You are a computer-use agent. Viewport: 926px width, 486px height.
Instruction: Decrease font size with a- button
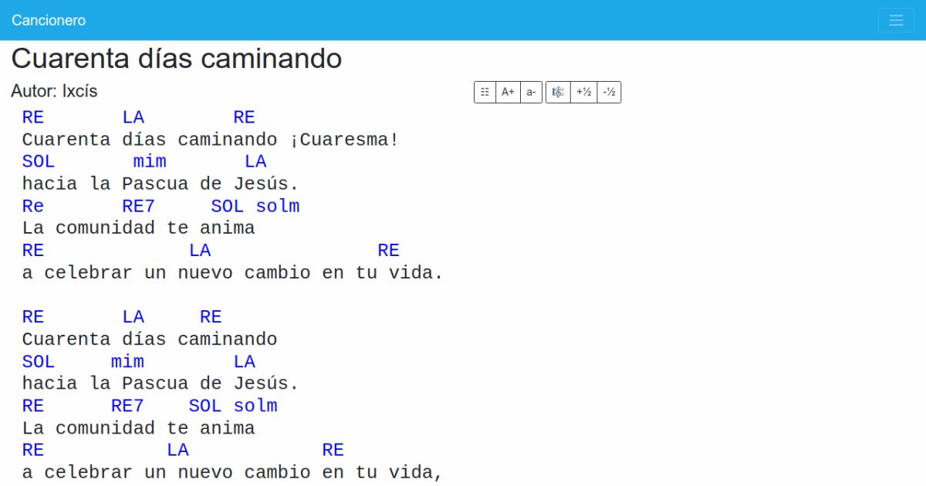tap(531, 93)
